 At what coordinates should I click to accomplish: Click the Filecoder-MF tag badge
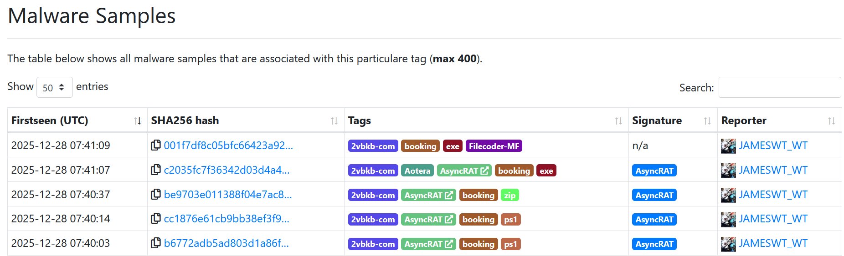click(494, 146)
